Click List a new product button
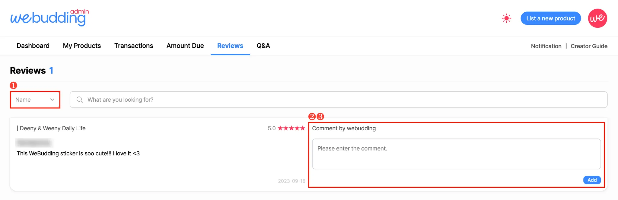618x200 pixels. [x=550, y=18]
